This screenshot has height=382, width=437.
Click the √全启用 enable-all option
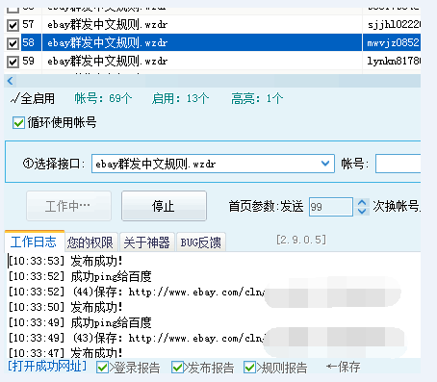[x=33, y=98]
